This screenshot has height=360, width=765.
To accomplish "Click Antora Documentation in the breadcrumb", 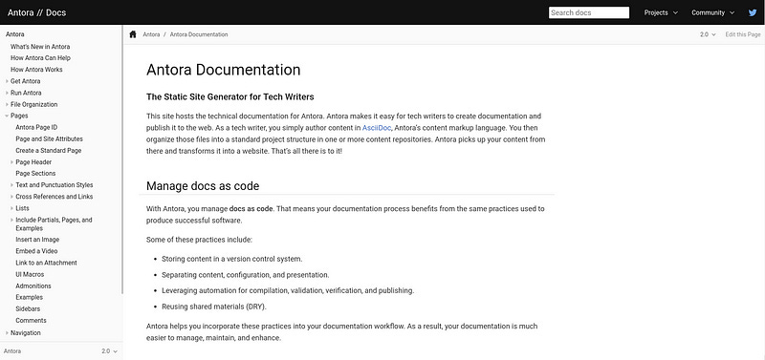I will point(199,34).
